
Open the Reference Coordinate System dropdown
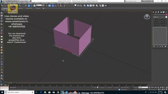(x=39, y=5)
